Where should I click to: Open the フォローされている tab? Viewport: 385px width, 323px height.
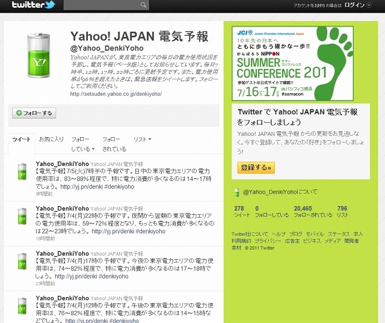click(x=114, y=144)
